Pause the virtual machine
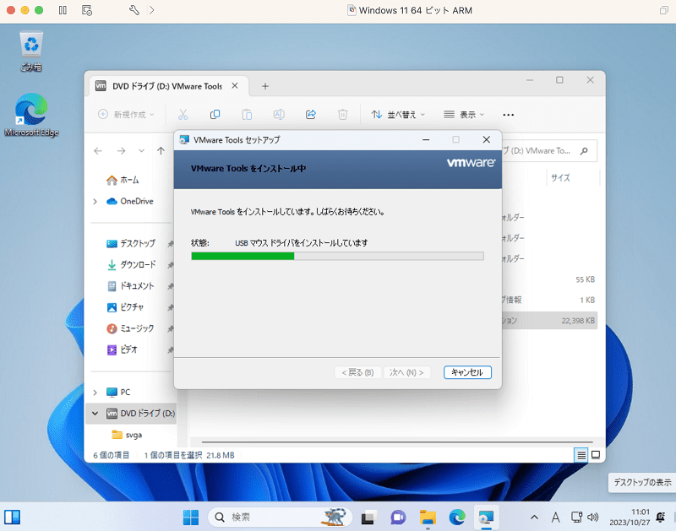This screenshot has height=531, width=676. (63, 10)
